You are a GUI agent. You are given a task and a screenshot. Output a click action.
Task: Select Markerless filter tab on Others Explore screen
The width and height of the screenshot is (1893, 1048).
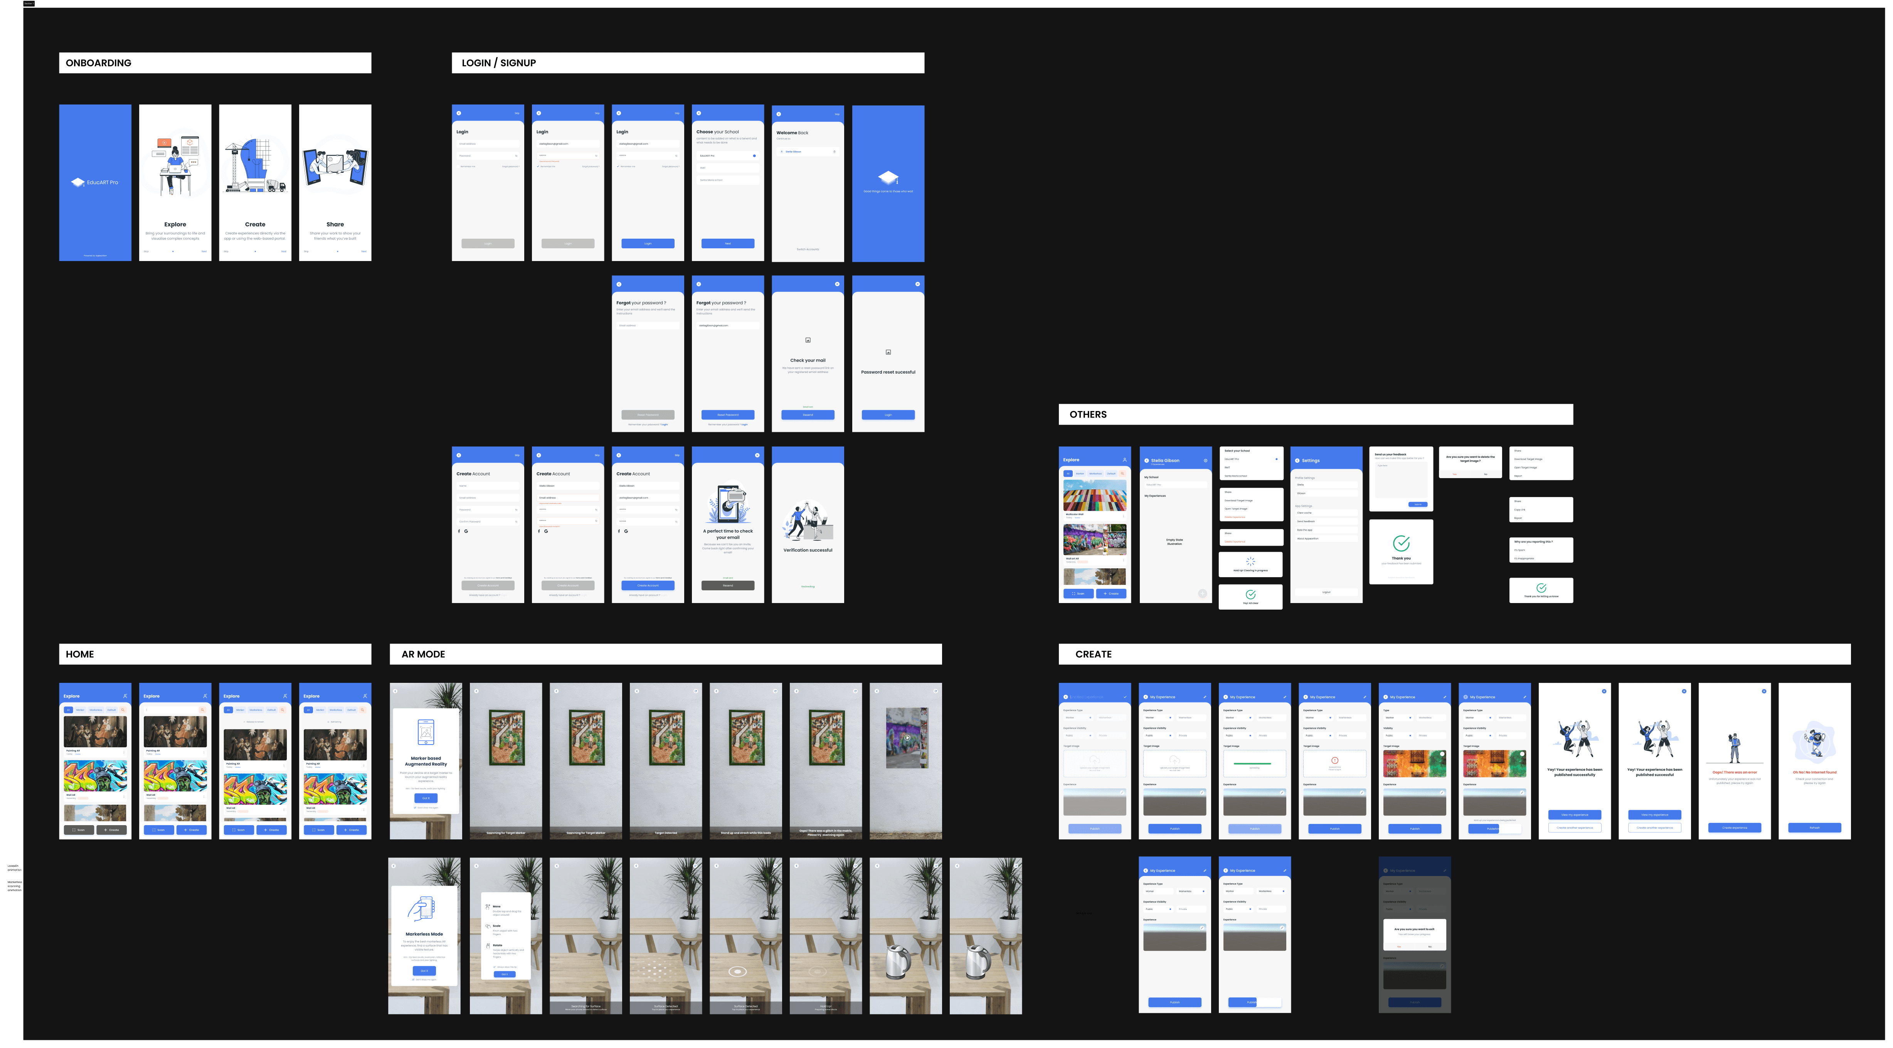coord(1096,474)
